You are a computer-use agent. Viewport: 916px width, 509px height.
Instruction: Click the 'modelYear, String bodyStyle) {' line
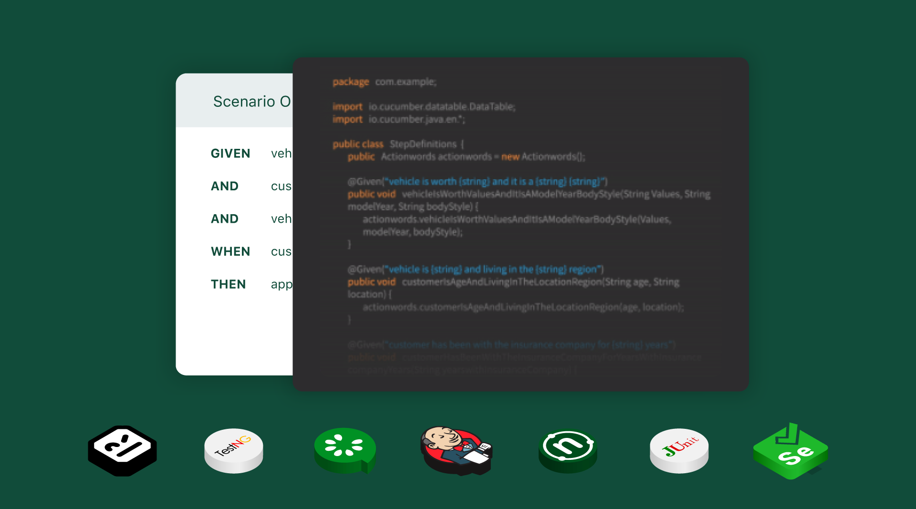point(413,207)
